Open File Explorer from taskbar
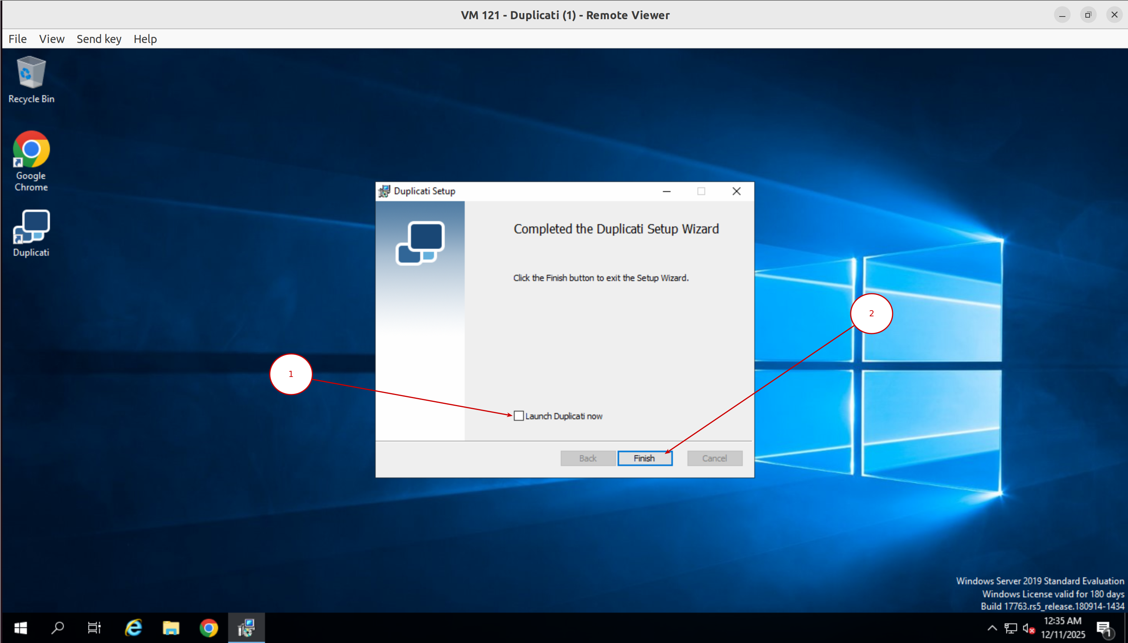The width and height of the screenshot is (1128, 643). (171, 628)
